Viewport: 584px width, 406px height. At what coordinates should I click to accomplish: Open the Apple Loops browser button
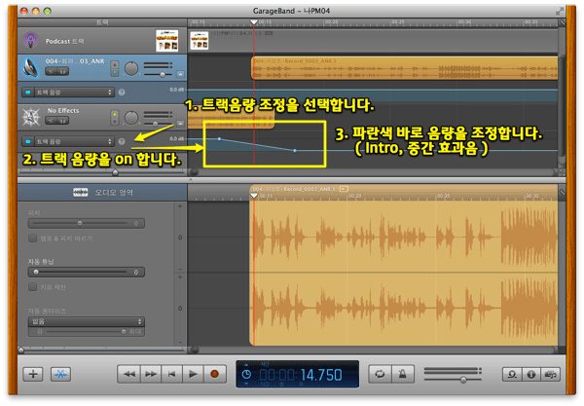tap(512, 374)
